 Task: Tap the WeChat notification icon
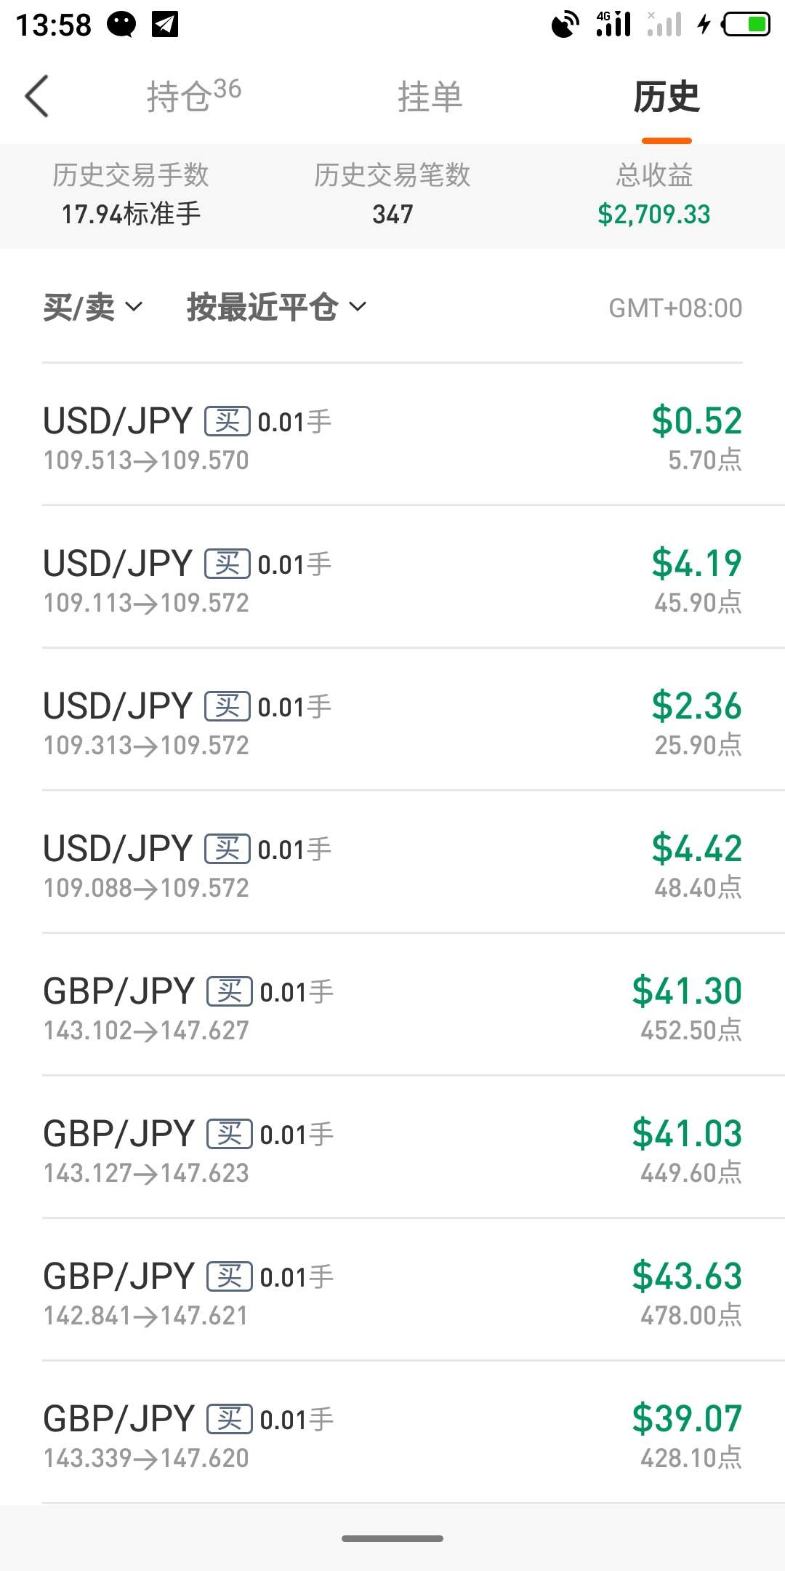121,25
